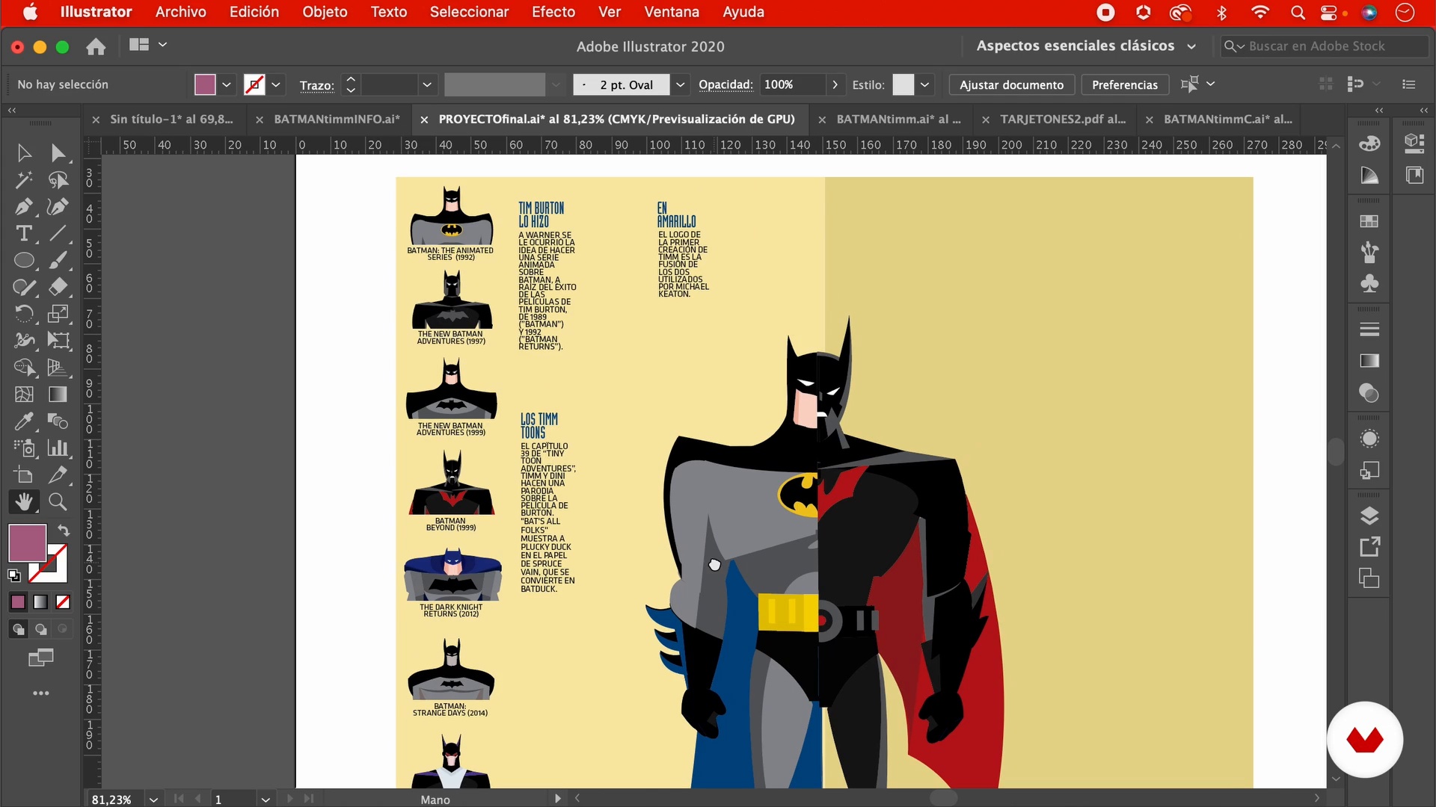Viewport: 1436px width, 807px height.
Task: Select the Symbol Sprayer tool
Action: pos(24,448)
